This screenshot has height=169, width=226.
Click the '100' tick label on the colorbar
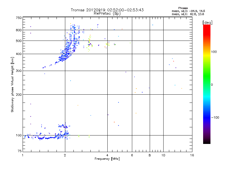(214, 52)
